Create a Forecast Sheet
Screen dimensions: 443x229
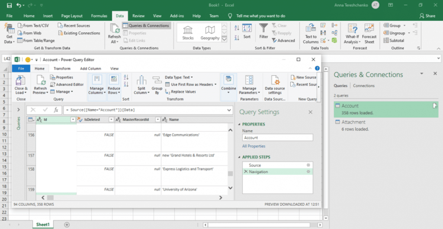pyautogui.click(x=369, y=34)
